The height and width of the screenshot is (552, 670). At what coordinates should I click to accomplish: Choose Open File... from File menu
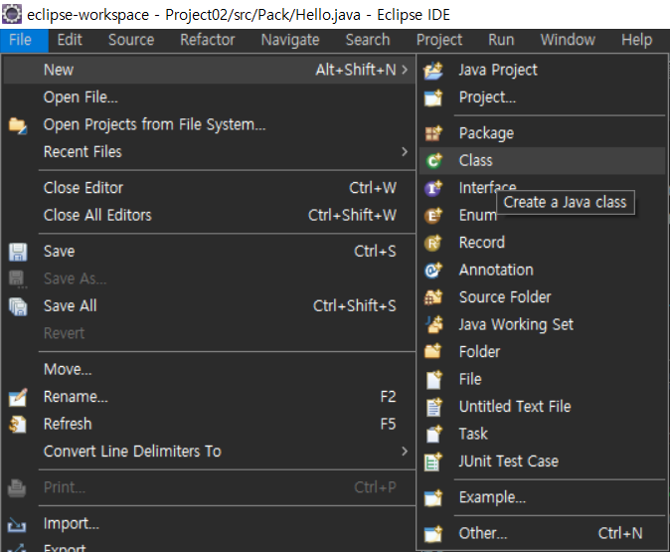(210, 97)
